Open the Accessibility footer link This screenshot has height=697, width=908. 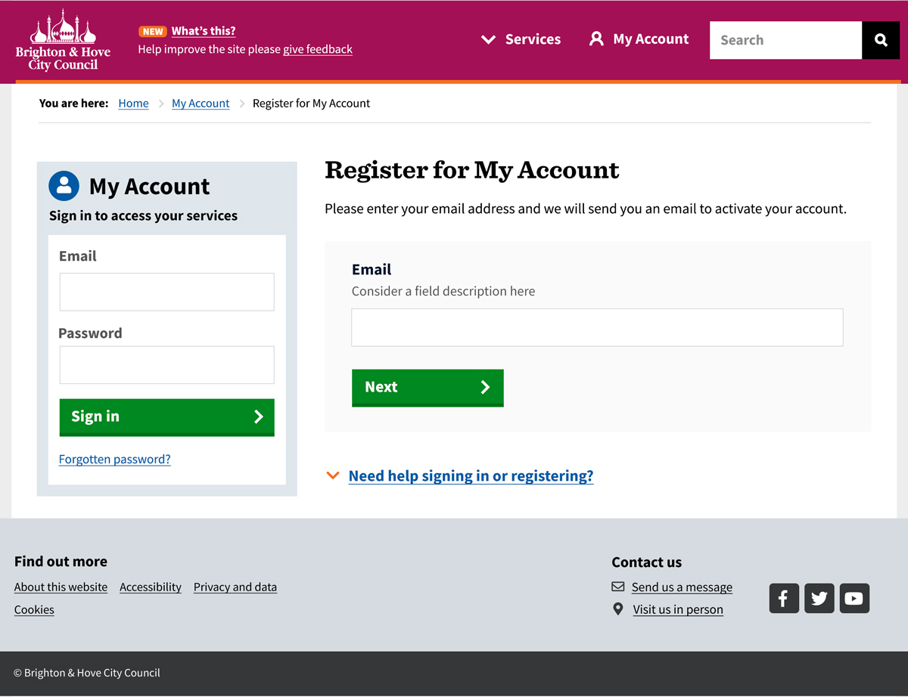coord(151,587)
